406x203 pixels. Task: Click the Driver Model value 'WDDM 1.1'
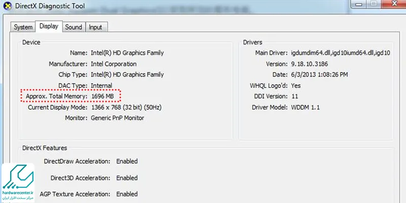[306, 107]
